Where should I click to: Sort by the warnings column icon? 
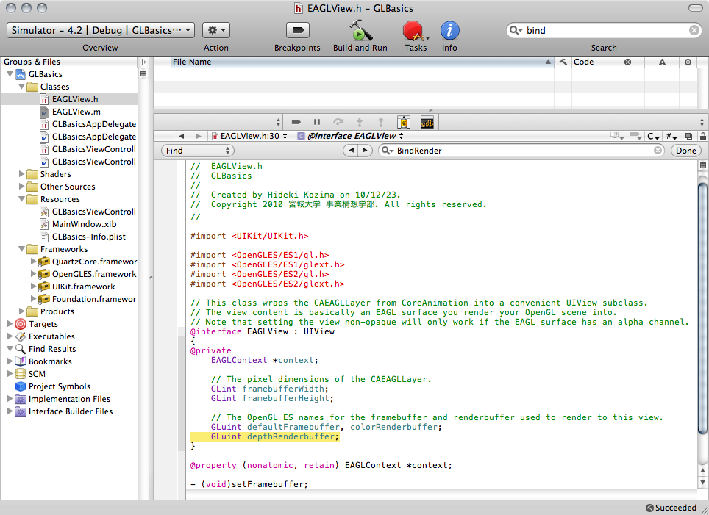[662, 62]
